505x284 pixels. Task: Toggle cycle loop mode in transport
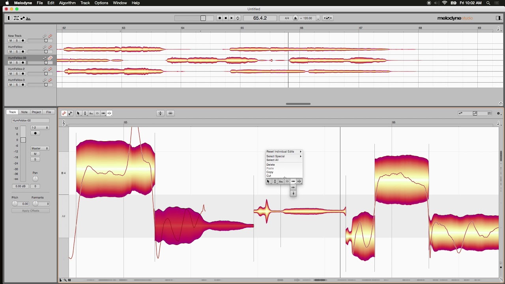238,18
